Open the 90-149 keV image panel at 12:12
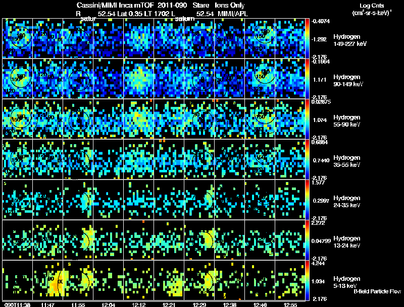The width and height of the screenshot is (404, 307). tap(138, 79)
